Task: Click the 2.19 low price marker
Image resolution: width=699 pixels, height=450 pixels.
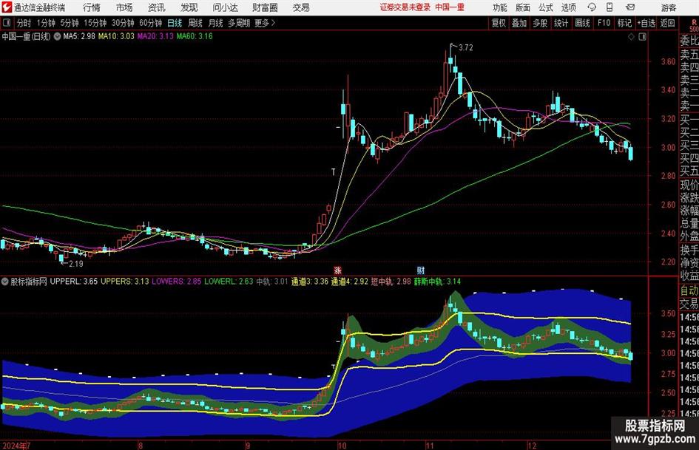Action: click(75, 264)
